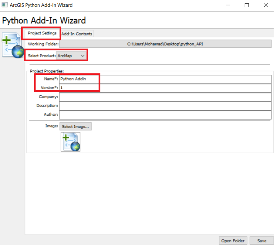Open the Add-In Contents tab
This screenshot has height=245, width=274.
click(77, 34)
